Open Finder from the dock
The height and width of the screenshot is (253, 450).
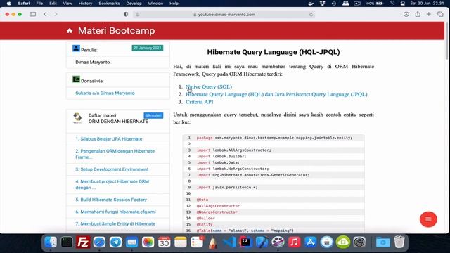click(51, 242)
